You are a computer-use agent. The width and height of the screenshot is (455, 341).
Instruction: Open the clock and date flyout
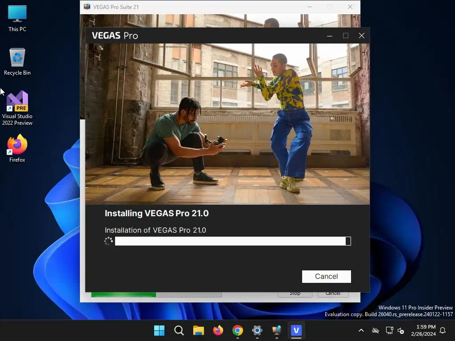tap(423, 330)
